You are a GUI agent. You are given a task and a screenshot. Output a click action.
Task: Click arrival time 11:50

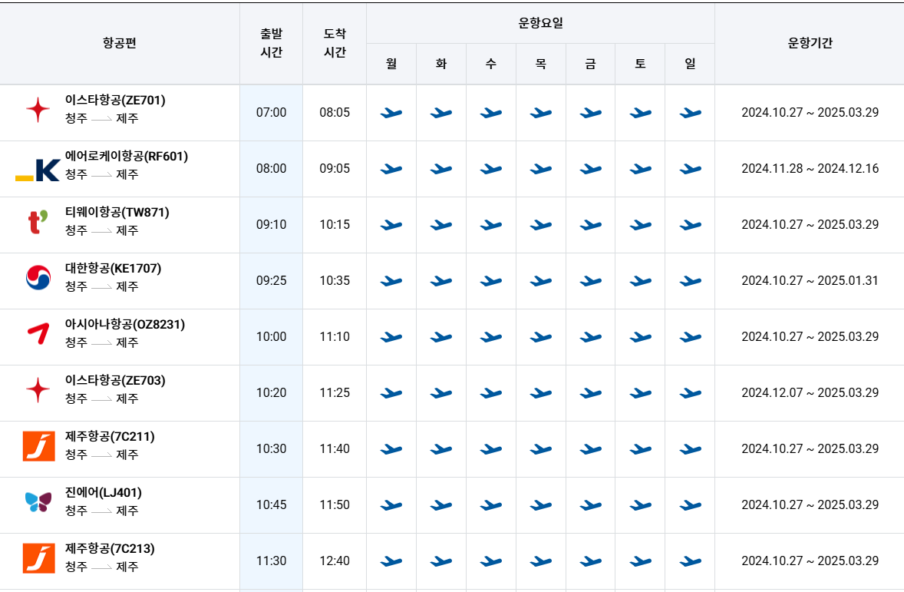pyautogui.click(x=335, y=504)
